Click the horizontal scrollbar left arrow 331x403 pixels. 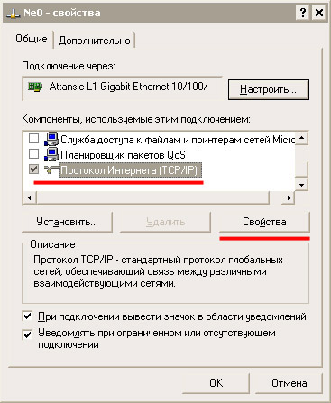30,197
